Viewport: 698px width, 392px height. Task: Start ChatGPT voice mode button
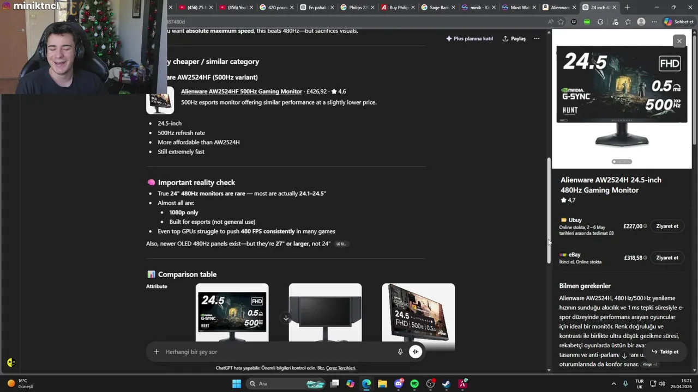(x=416, y=352)
